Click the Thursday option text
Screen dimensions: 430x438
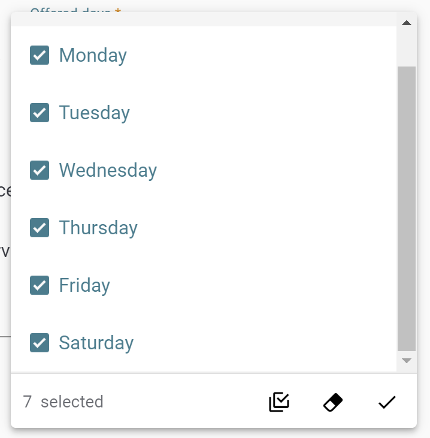98,228
